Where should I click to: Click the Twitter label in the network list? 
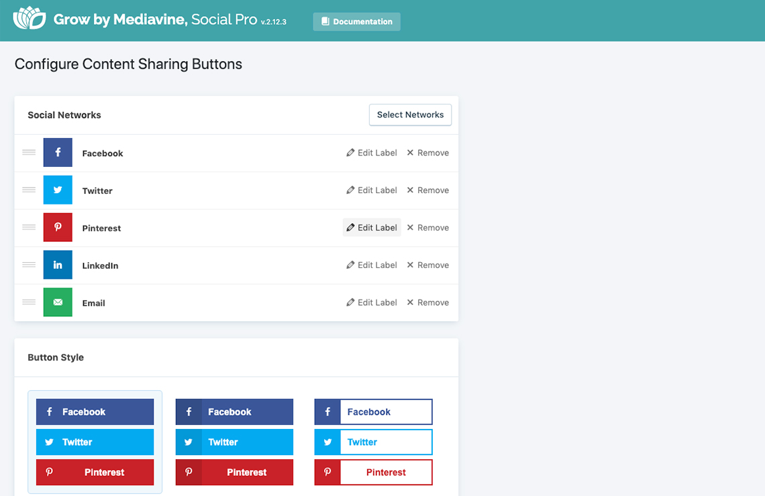pyautogui.click(x=97, y=191)
